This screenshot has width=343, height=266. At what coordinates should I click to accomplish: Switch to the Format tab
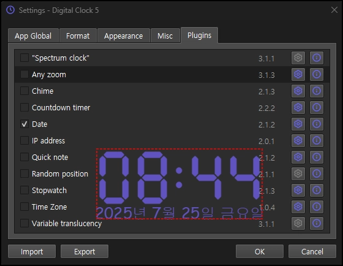pos(78,36)
